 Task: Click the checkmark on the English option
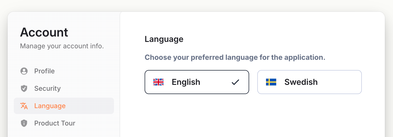click(x=235, y=82)
